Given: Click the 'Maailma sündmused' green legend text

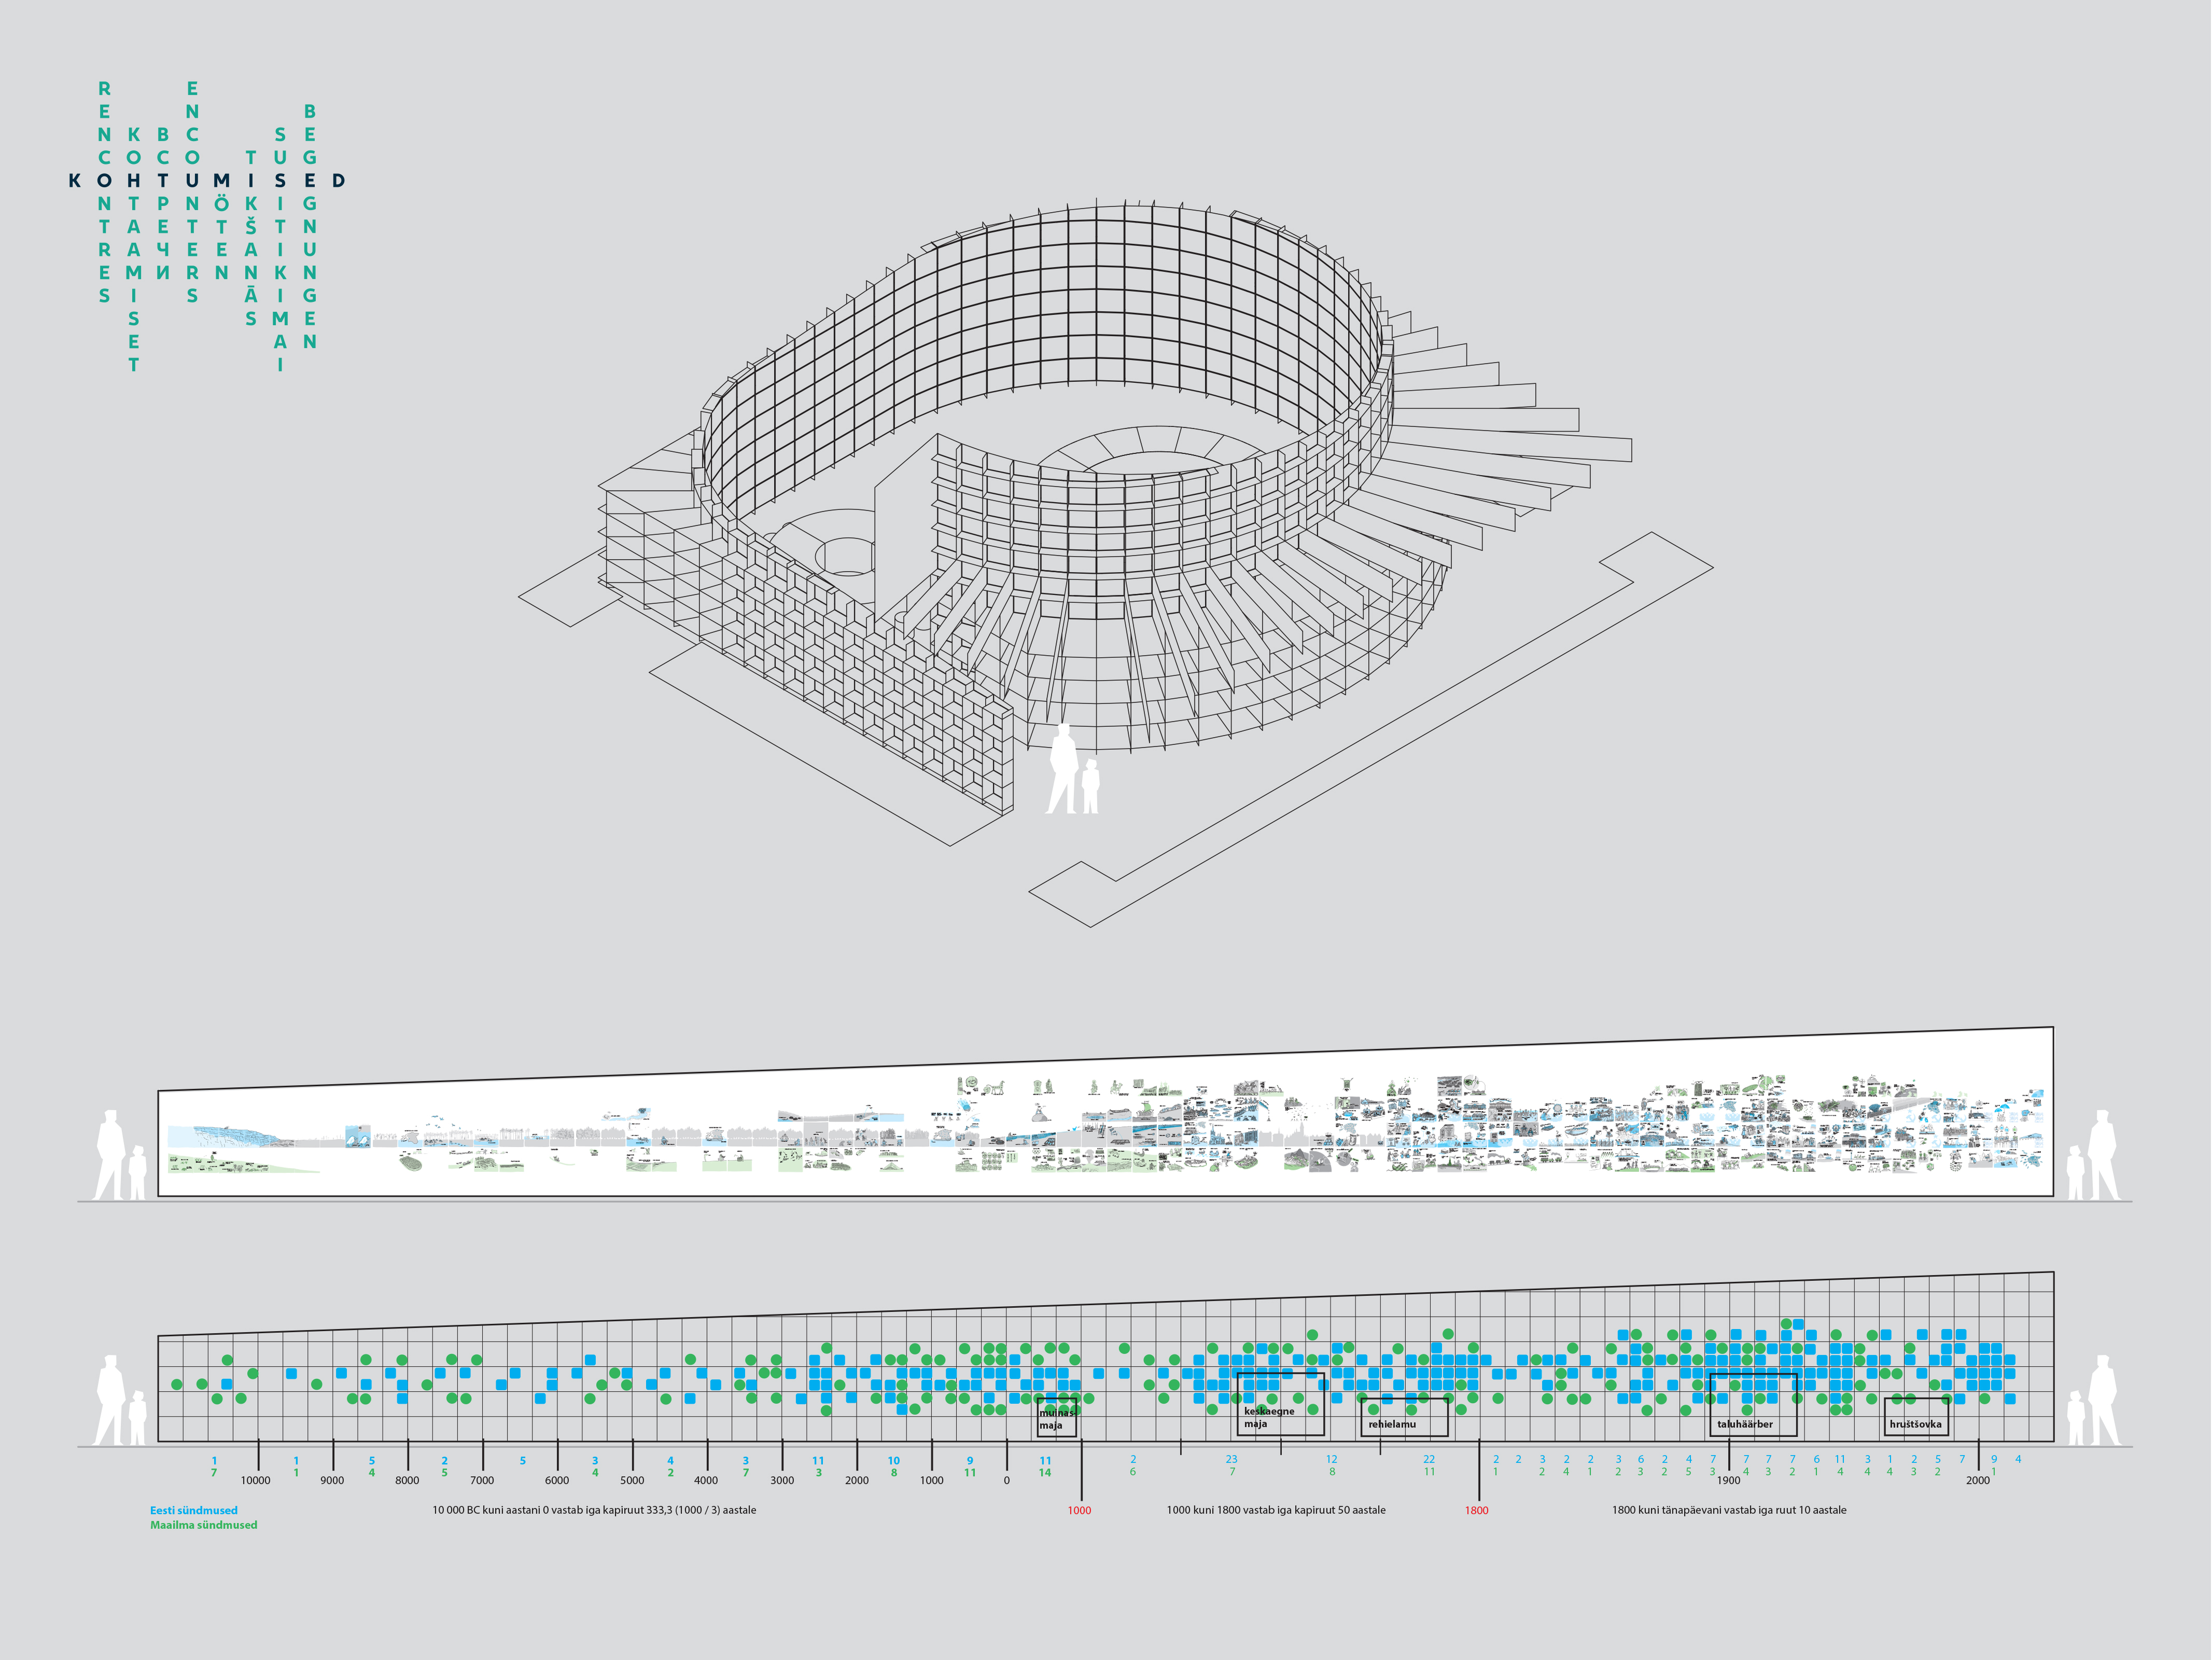Looking at the screenshot, I should pyautogui.click(x=203, y=1525).
